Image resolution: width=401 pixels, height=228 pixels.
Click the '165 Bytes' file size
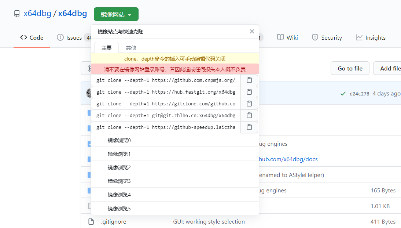point(383,190)
